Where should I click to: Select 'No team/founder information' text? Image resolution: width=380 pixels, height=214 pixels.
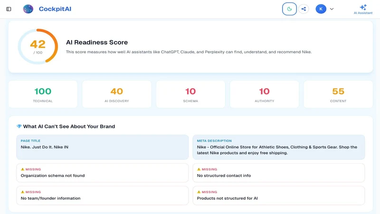(50, 198)
